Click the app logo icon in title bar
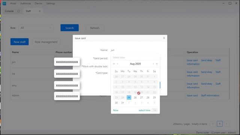The height and width of the screenshot is (135, 240). [4, 3]
